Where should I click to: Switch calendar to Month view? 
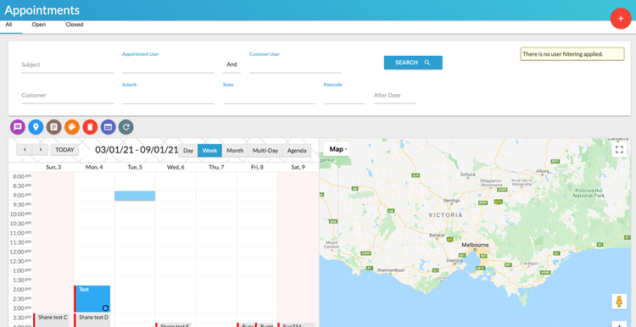[235, 150]
